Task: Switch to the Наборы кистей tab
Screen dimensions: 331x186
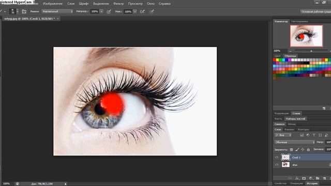Action: [x=295, y=119]
